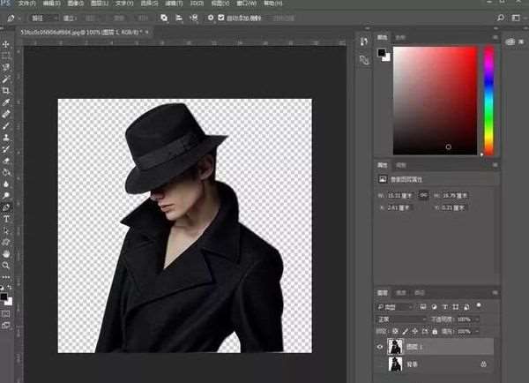Open the path mode dropdown in options bar
Viewport: 529px width, 383px height.
pos(44,18)
